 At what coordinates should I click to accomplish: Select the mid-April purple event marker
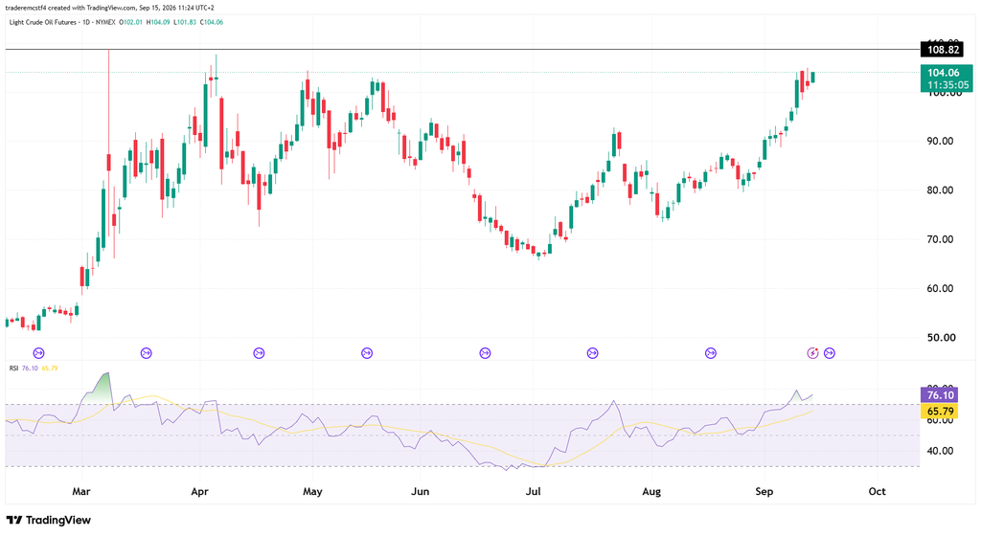pos(259,353)
